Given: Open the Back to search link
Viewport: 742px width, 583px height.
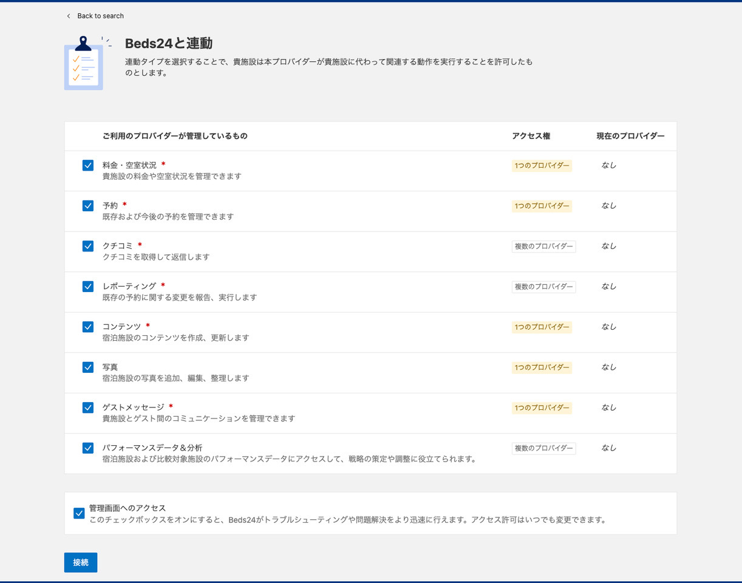Looking at the screenshot, I should (100, 16).
